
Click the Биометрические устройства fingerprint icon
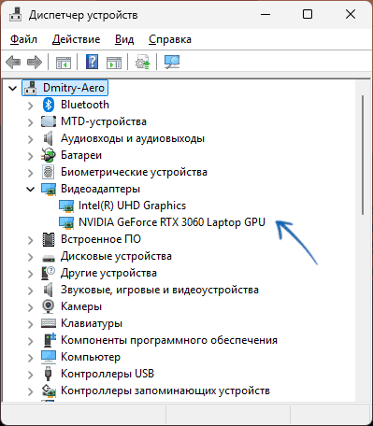pos(49,172)
